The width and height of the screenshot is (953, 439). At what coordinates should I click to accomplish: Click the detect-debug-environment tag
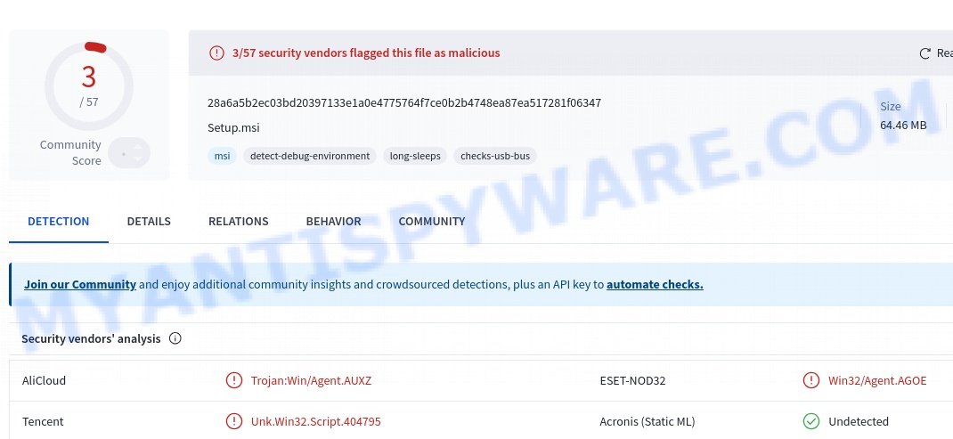click(310, 156)
